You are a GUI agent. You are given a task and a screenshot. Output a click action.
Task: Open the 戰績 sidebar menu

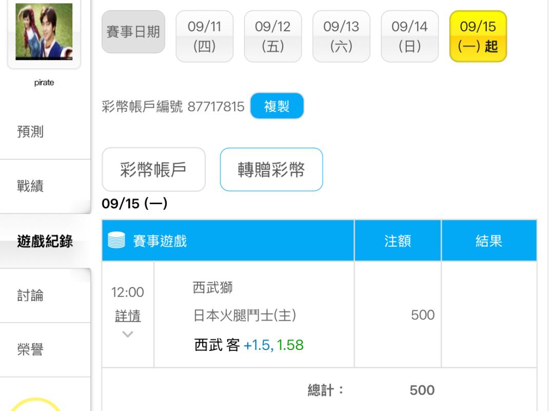(x=31, y=186)
